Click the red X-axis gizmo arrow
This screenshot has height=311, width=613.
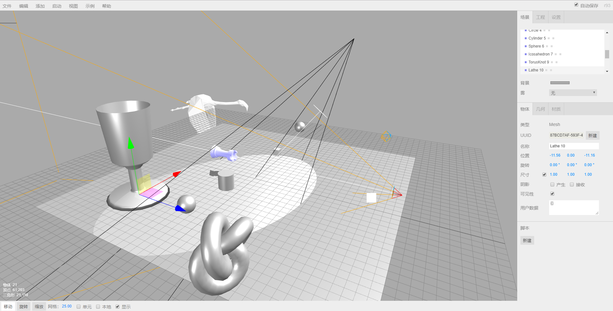click(x=177, y=174)
